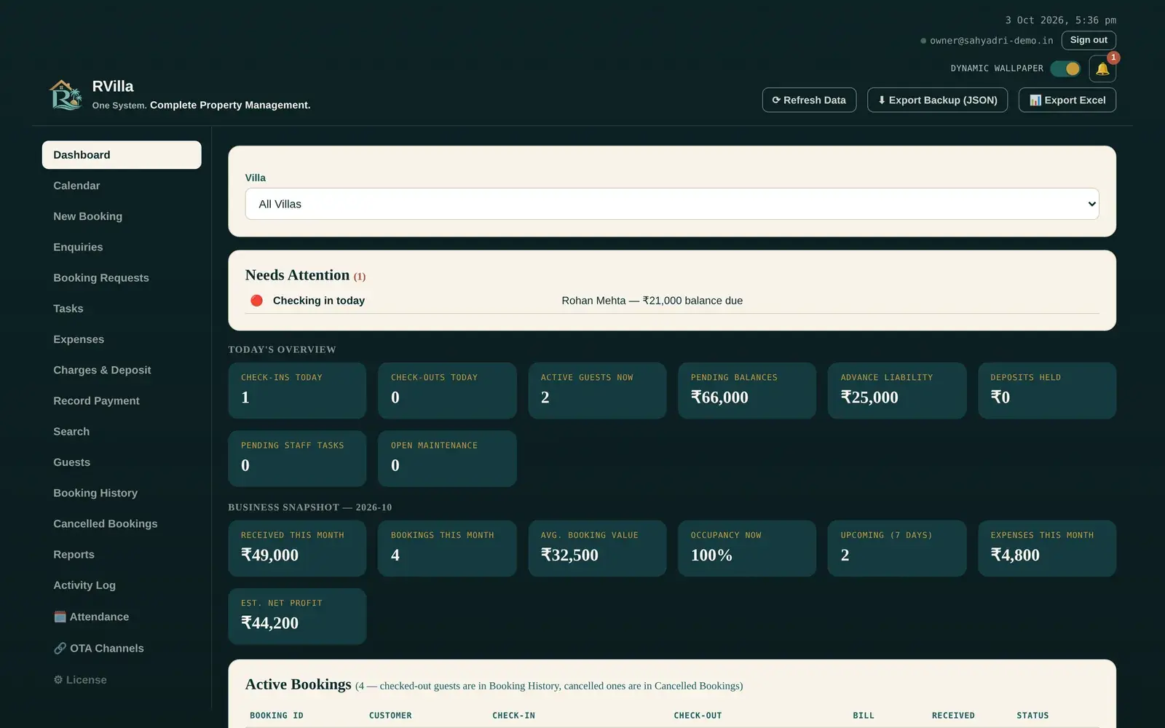Click the BILL column header
Viewport: 1165px width, 728px height.
[x=864, y=716]
